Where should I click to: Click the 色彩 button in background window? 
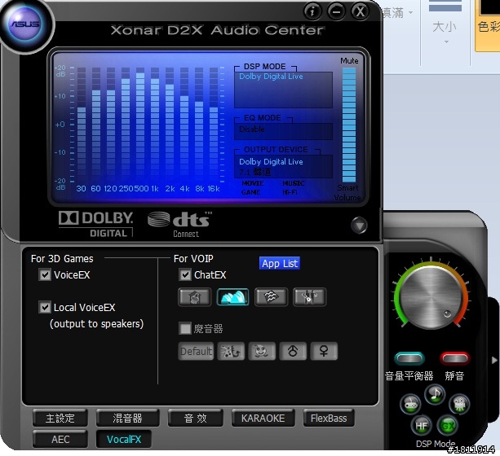pos(488,25)
